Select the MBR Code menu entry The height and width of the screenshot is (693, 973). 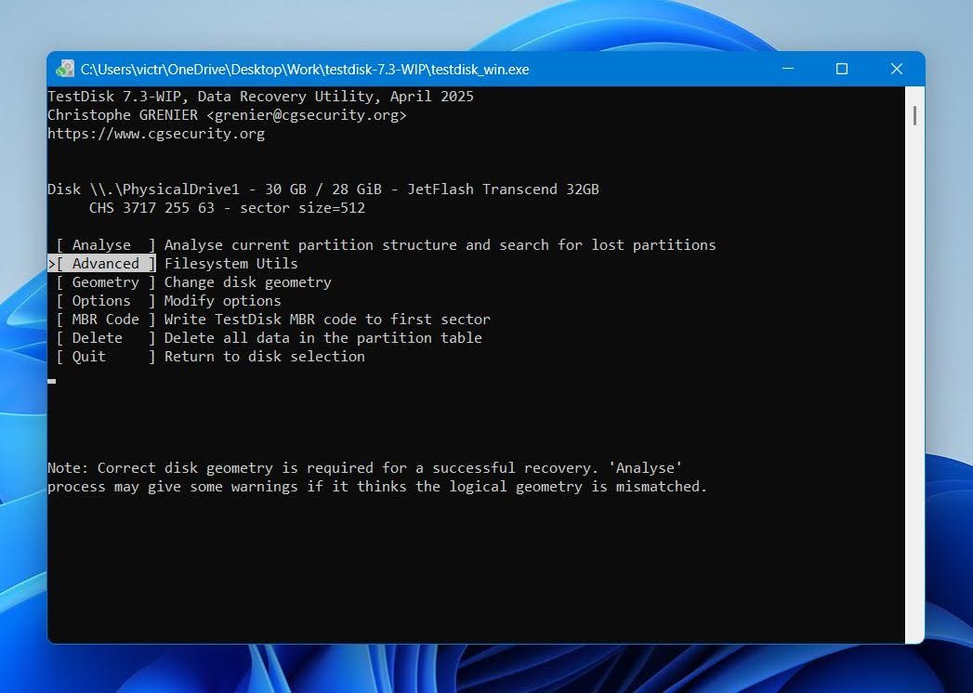click(x=106, y=320)
